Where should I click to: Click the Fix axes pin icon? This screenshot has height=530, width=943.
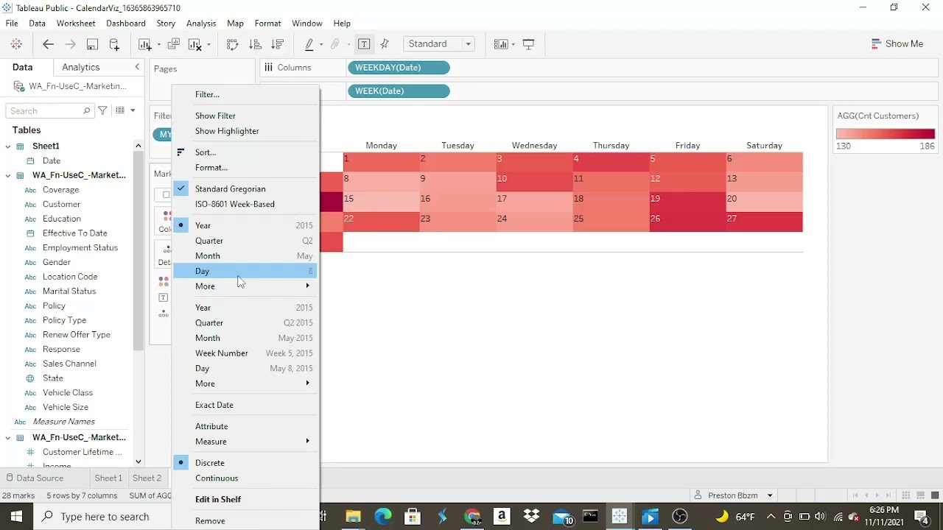pyautogui.click(x=385, y=44)
